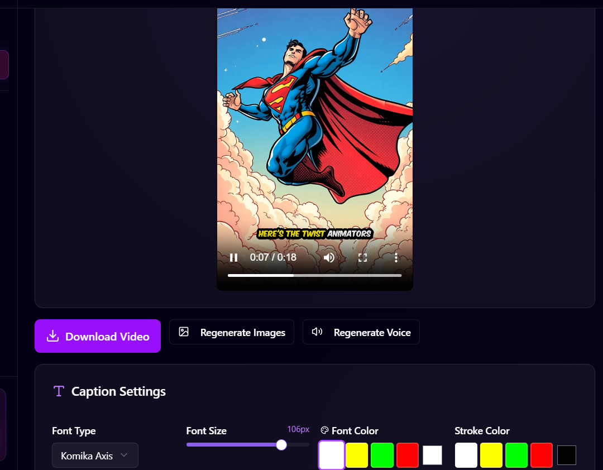Select the green stroke color swatch

click(x=516, y=455)
